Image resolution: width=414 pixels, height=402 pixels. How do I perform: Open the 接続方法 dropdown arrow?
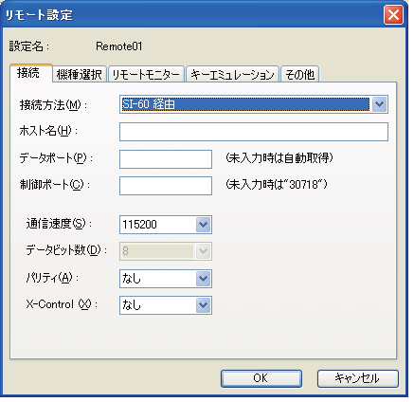pyautogui.click(x=379, y=104)
